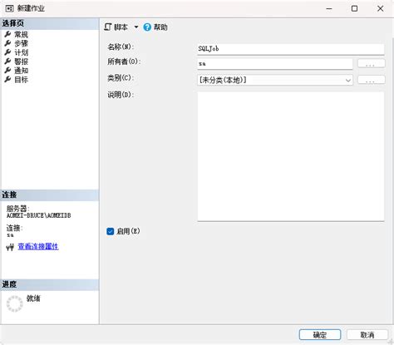Click the server name AOMEI-BRUCE\AOMEIDB
The image size is (394, 345).
click(39, 215)
